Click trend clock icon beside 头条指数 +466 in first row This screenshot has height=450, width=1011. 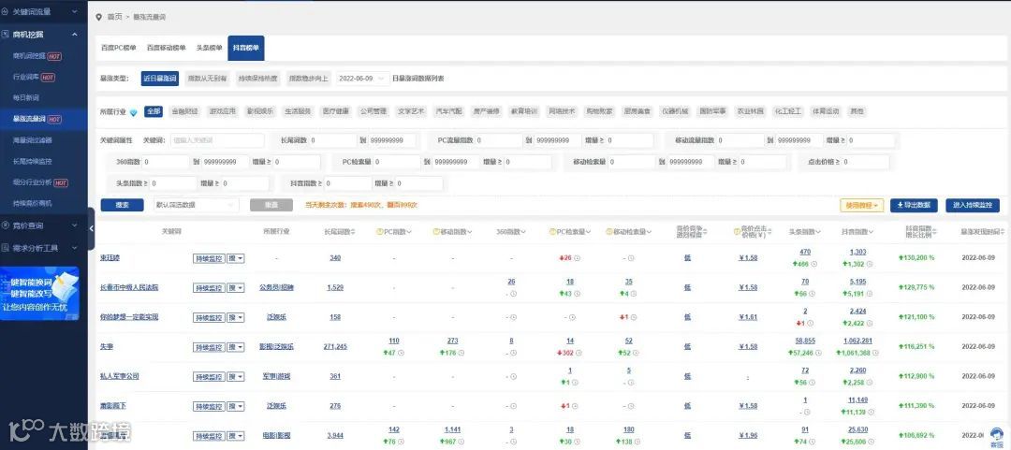click(x=814, y=264)
